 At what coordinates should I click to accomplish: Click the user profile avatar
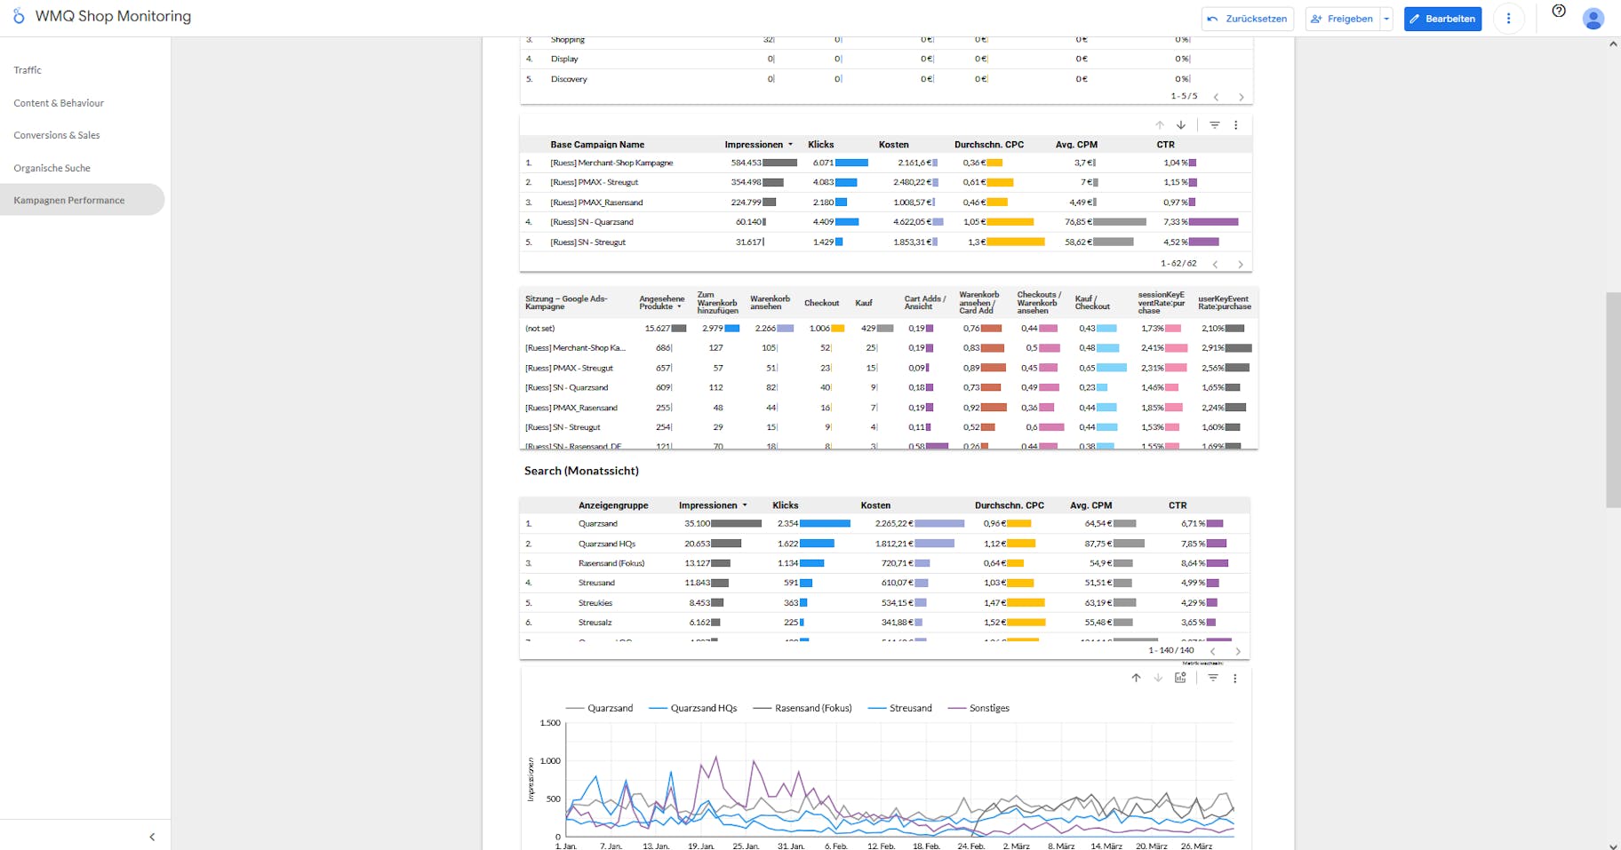(1593, 19)
